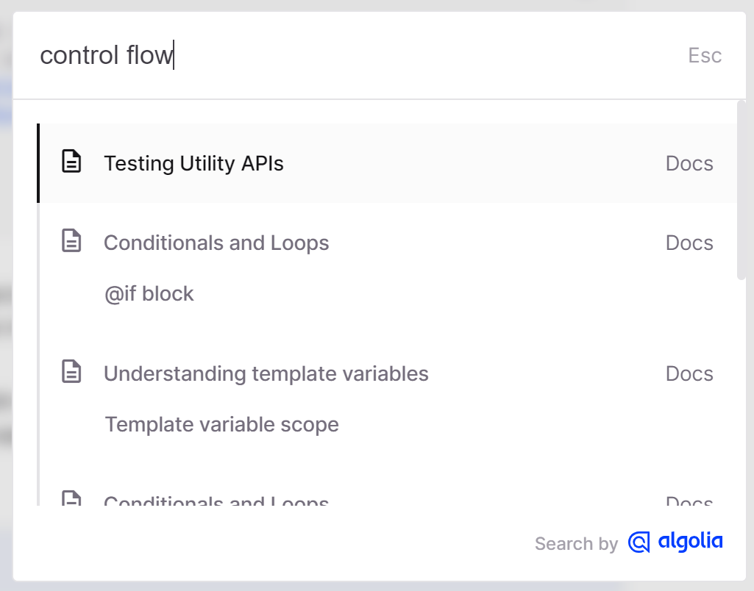
Task: Click the document icon next to Conditionals and Loops
Action: tap(71, 242)
